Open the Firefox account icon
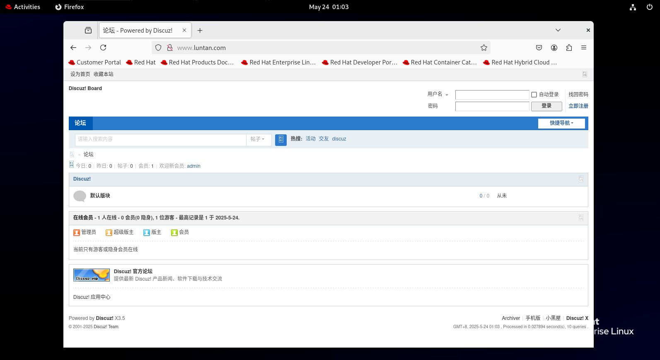Screen dimensions: 660x360 click(554, 48)
